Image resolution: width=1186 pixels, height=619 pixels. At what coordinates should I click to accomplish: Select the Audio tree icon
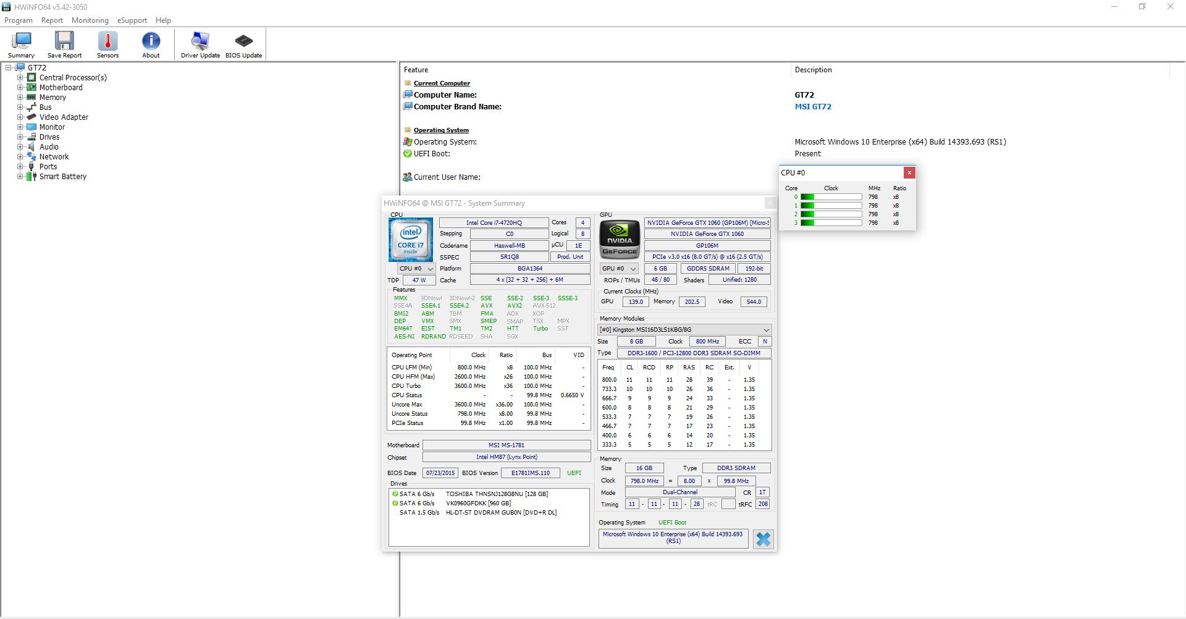(32, 147)
